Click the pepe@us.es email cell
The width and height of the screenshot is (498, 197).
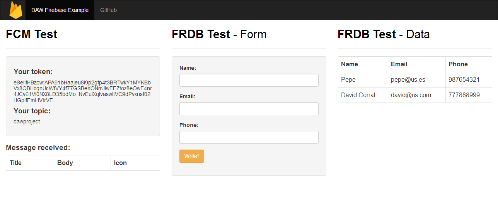[408, 80]
